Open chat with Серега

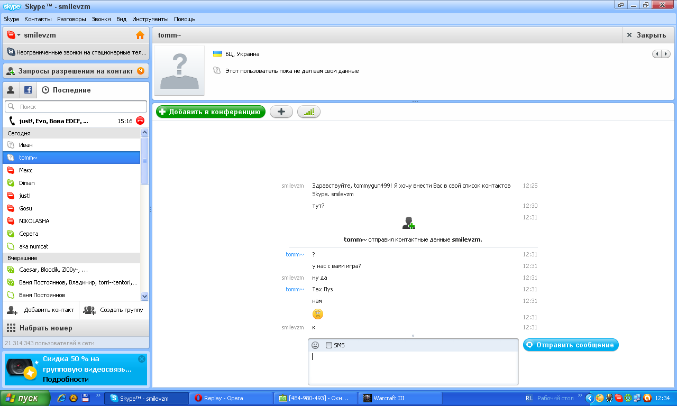coord(71,234)
